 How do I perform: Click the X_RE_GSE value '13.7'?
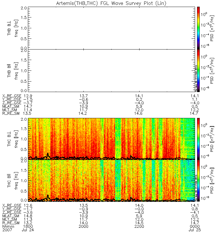tap(84, 96)
